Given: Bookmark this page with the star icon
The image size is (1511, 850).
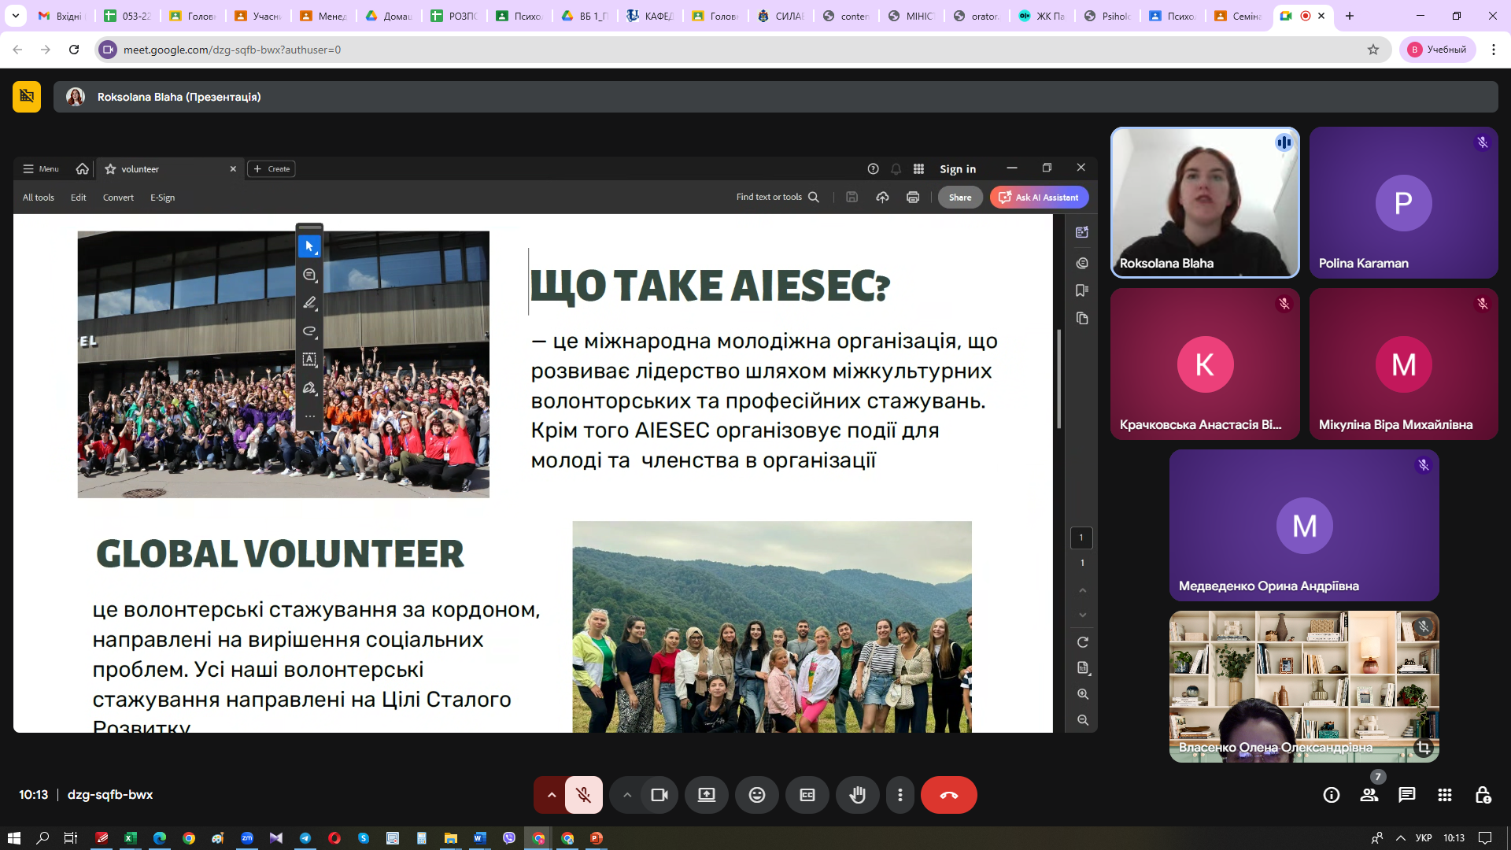Looking at the screenshot, I should (x=1373, y=50).
